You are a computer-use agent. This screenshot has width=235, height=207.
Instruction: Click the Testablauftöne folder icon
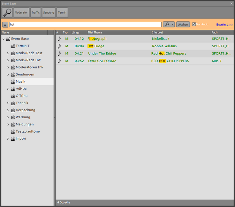pos(13,131)
